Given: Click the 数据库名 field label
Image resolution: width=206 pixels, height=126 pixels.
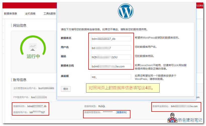Looking at the screenshot, I should click(x=66, y=38).
